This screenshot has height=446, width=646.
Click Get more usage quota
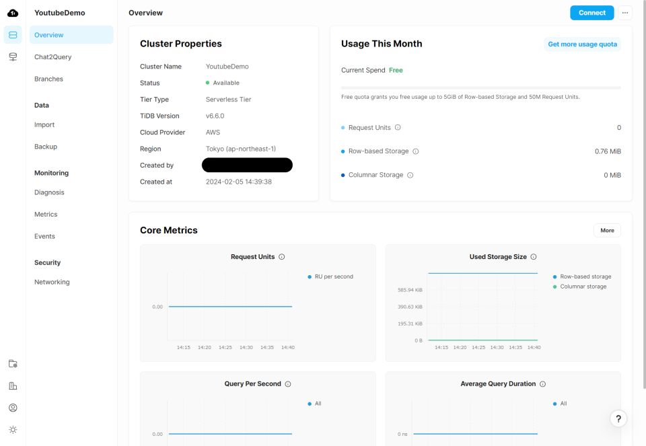582,44
